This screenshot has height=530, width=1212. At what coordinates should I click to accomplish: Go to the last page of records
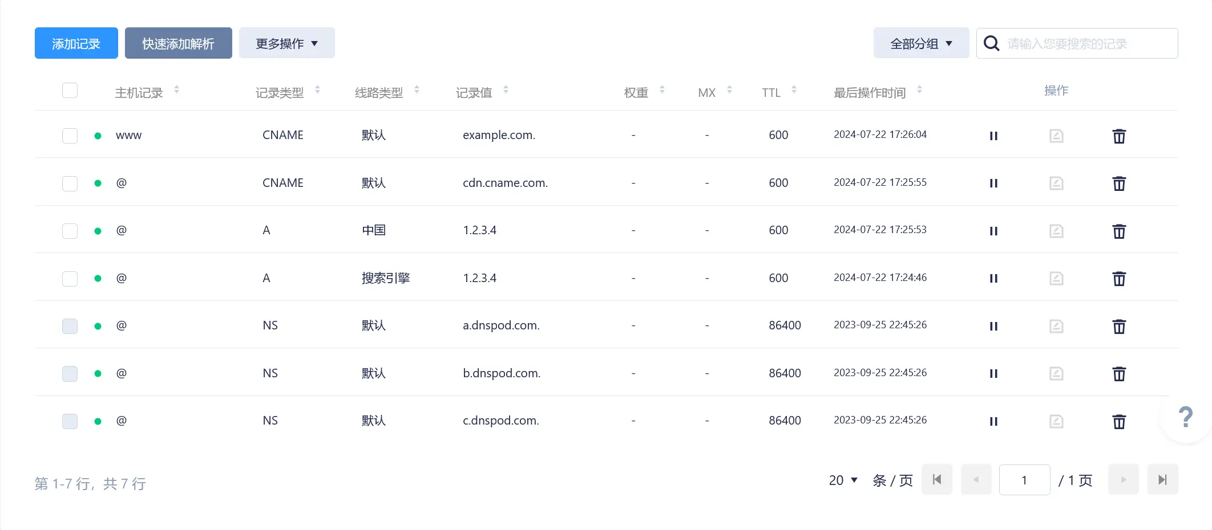pos(1162,480)
